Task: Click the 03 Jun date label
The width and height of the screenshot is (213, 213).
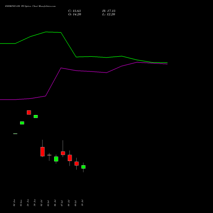Action: tap(21, 203)
